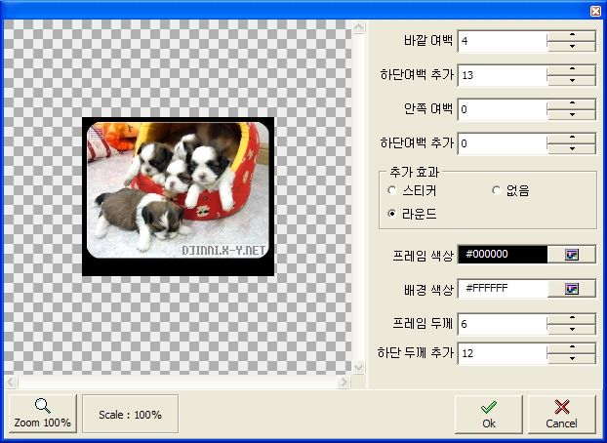Viewport: 607px width, 443px height.
Task: Decrease 하단여백 추가 value under 안쪽 여백
Action: (572, 148)
